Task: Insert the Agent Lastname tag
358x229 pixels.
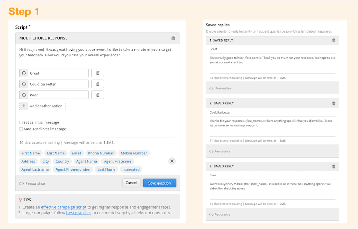Action: pyautogui.click(x=35, y=169)
